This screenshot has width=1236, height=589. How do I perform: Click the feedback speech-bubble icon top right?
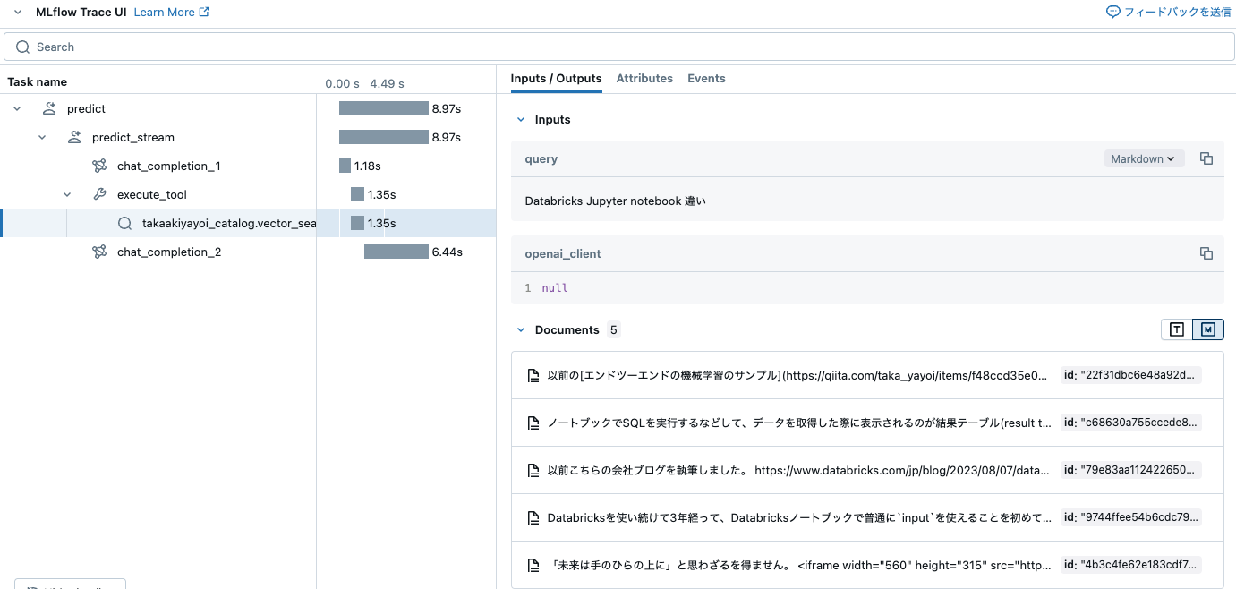(1112, 12)
